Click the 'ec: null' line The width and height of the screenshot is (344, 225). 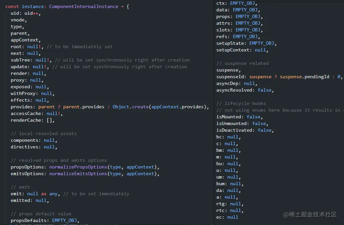tap(227, 217)
